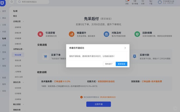
Task: Go to 数据 in left navigation
Action: click(4, 78)
